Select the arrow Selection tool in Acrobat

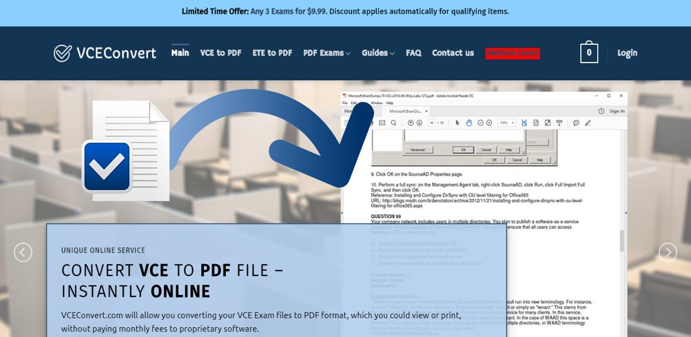tap(457, 123)
